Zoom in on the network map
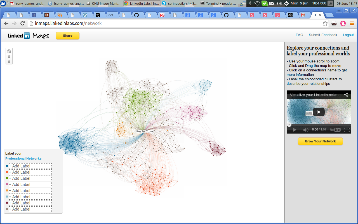This screenshot has width=358, height=224. (9, 57)
